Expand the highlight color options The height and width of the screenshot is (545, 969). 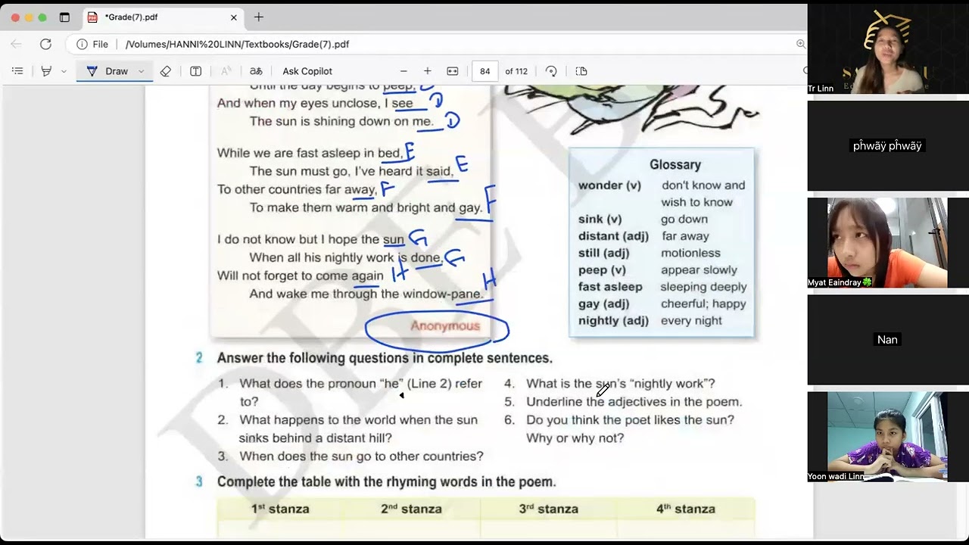tap(64, 71)
